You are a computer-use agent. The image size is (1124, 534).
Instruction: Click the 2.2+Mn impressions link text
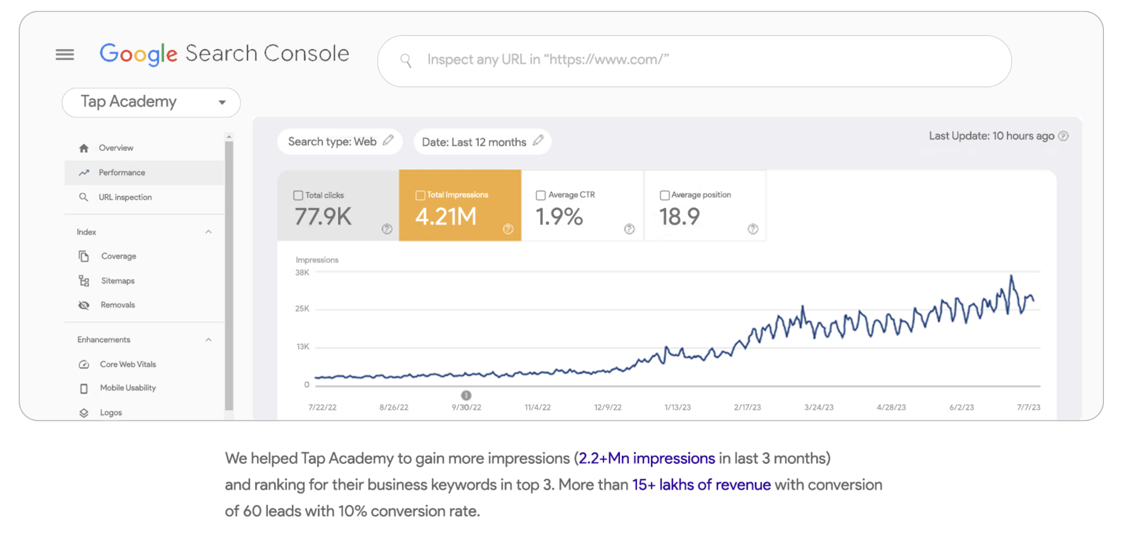tap(647, 458)
